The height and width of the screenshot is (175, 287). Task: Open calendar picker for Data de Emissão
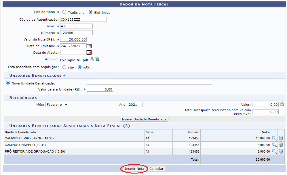coord(89,46)
